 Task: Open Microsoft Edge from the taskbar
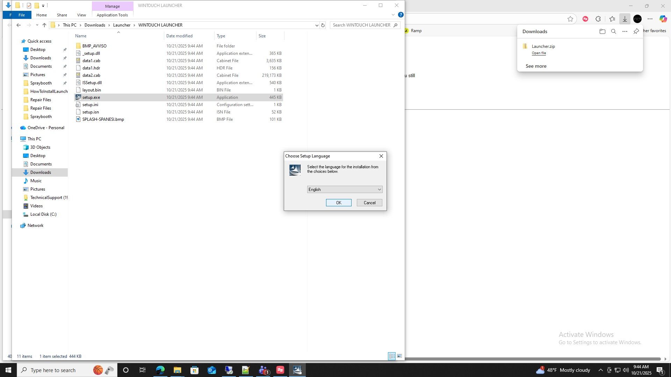point(160,370)
